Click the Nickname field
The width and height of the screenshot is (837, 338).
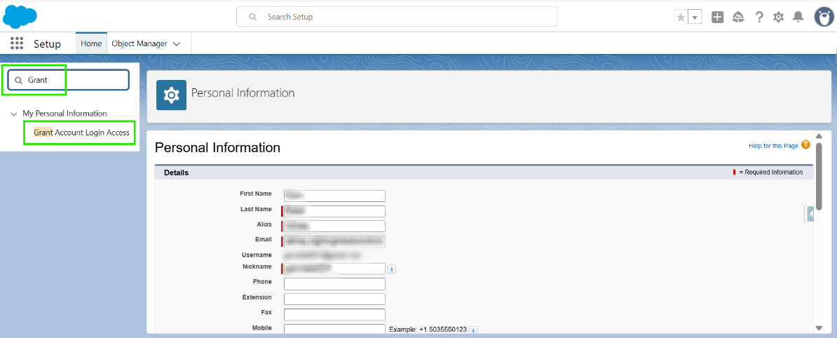click(334, 269)
